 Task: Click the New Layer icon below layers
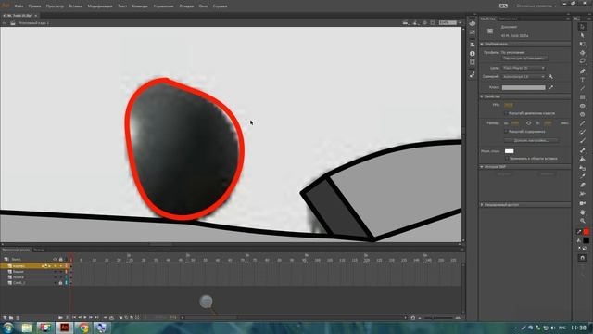6,318
